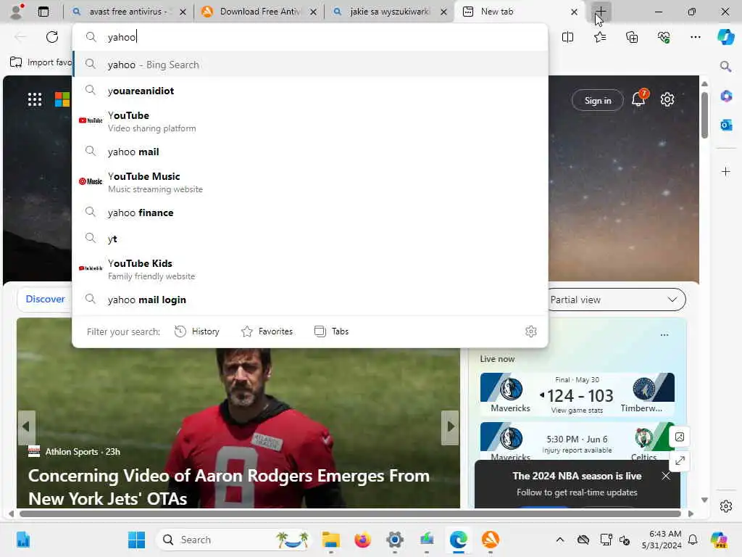Image resolution: width=742 pixels, height=557 pixels.
Task: Add a sidebar app with plus icon
Action: [x=726, y=171]
